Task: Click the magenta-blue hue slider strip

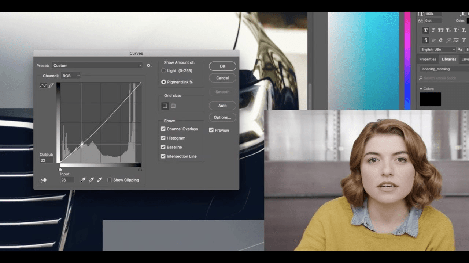Action: pyautogui.click(x=407, y=60)
